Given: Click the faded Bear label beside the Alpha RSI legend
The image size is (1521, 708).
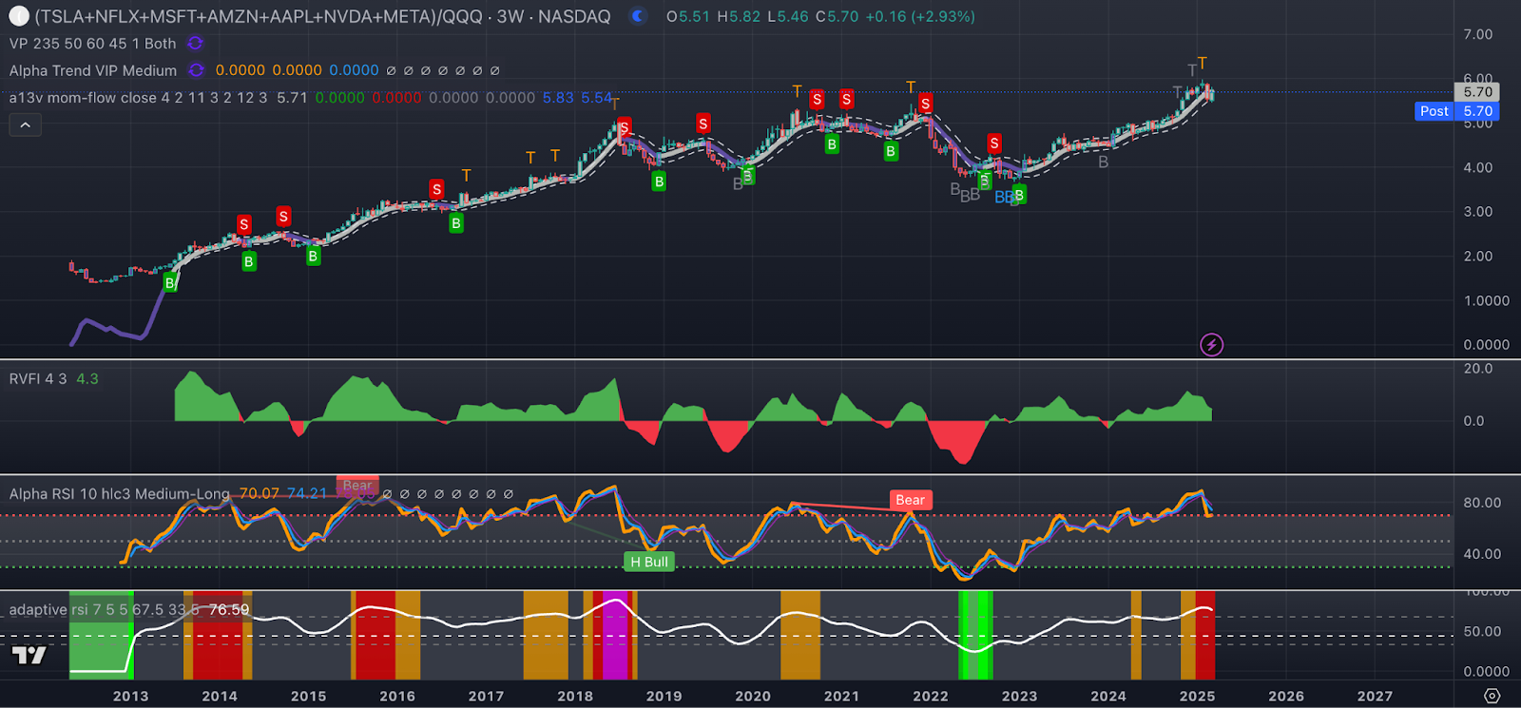Looking at the screenshot, I should point(357,486).
